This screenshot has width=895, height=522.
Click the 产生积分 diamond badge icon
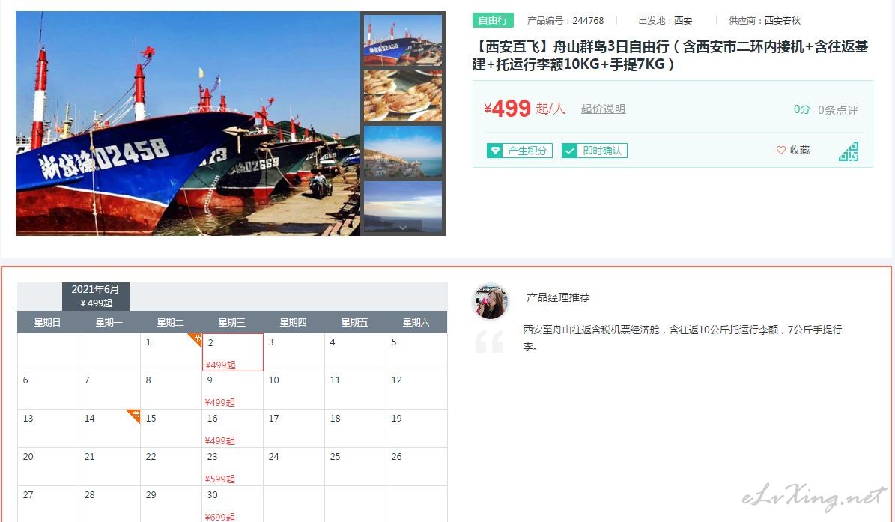pyautogui.click(x=495, y=151)
